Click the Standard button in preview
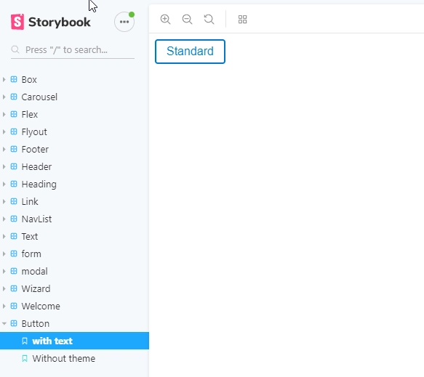 click(x=190, y=52)
